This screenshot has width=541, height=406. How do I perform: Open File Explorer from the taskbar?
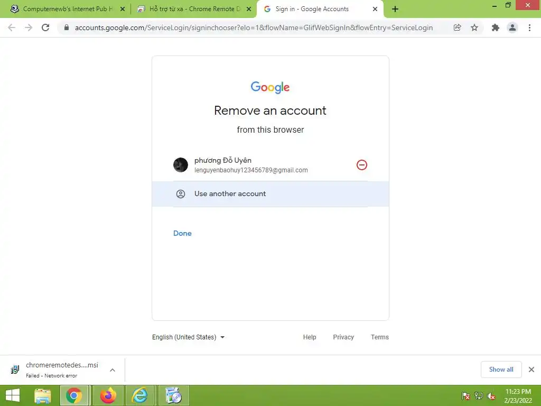coord(43,395)
